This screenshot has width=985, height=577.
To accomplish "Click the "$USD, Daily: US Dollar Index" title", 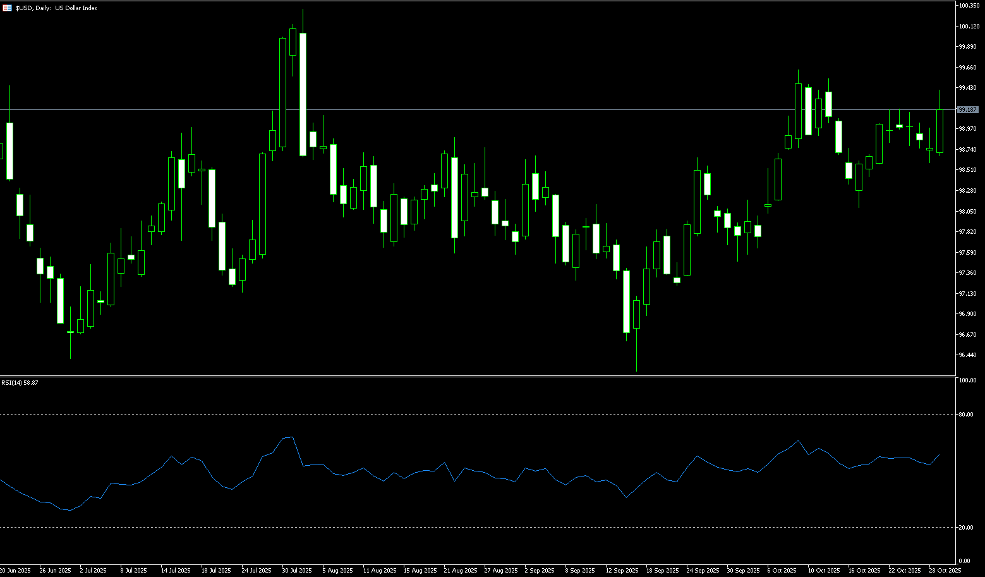I will [56, 8].
